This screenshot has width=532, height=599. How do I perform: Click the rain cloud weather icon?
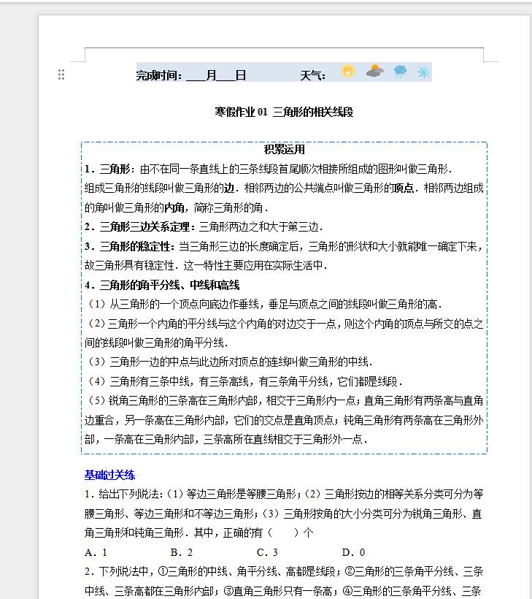[x=400, y=72]
